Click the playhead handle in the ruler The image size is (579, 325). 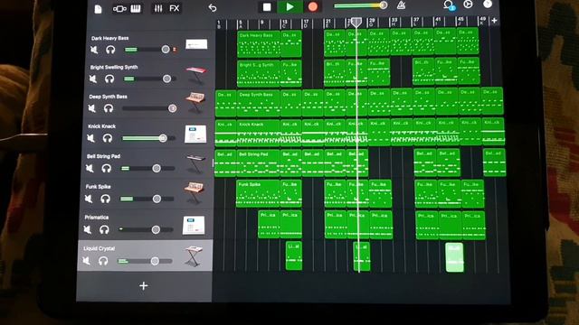pos(356,23)
